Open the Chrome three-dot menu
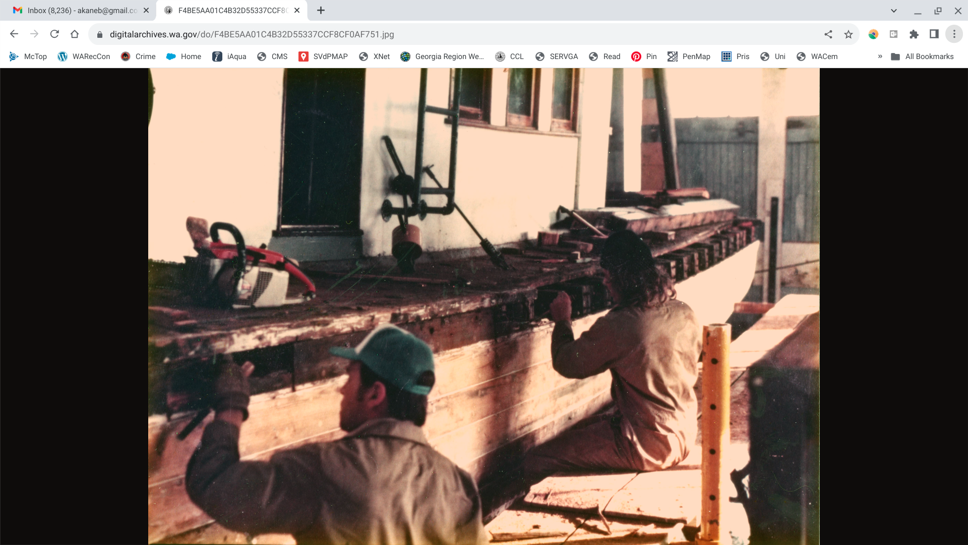Viewport: 968px width, 545px height. 954,34
